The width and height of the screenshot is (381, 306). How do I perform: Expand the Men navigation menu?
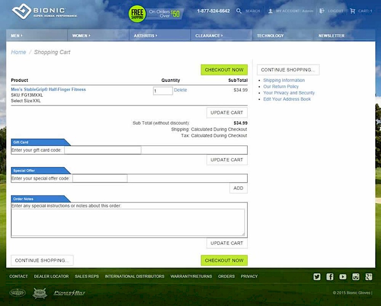pos(16,36)
